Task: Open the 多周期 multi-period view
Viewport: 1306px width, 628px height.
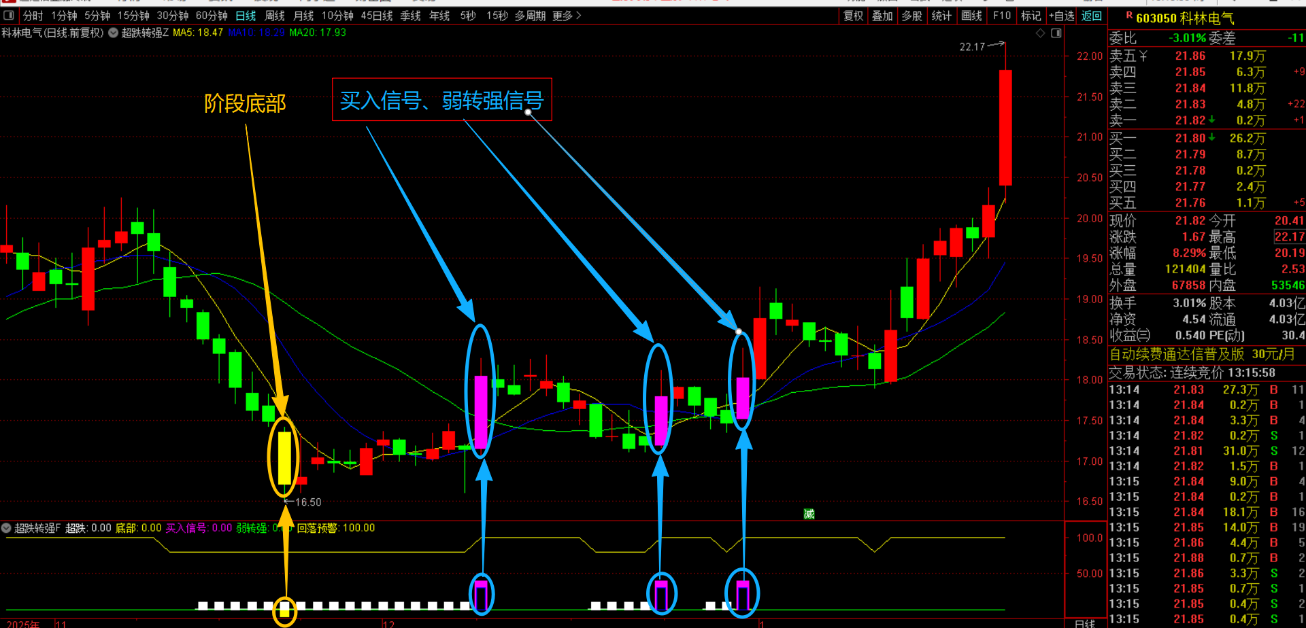Action: tap(530, 16)
